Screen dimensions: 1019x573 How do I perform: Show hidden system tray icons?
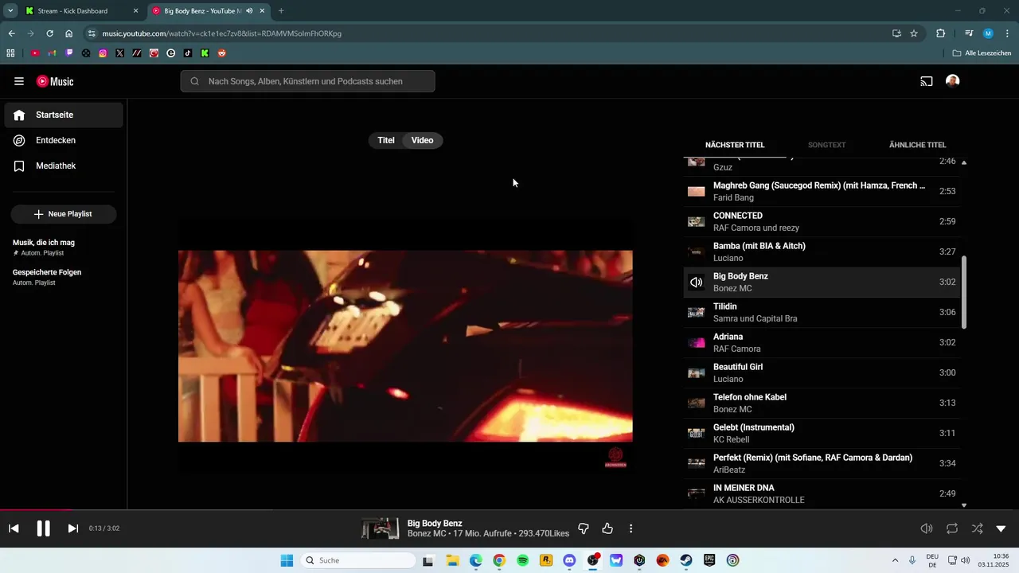tap(895, 560)
